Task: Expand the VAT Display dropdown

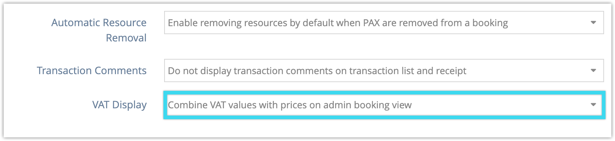Action: (x=384, y=105)
